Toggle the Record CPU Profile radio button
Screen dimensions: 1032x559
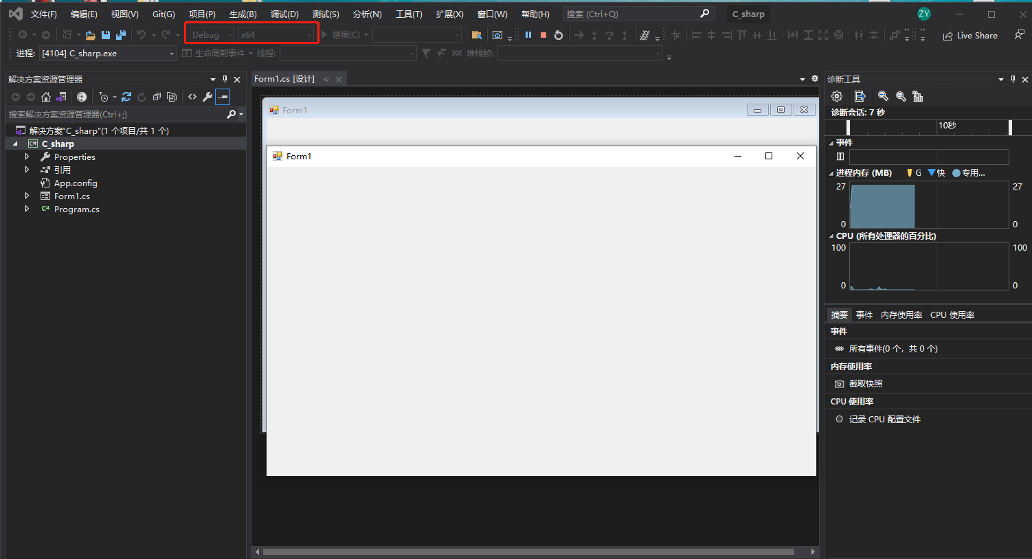[x=839, y=419]
